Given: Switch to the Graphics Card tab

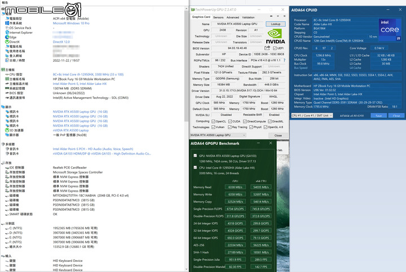Looking at the screenshot, I should point(201,17).
